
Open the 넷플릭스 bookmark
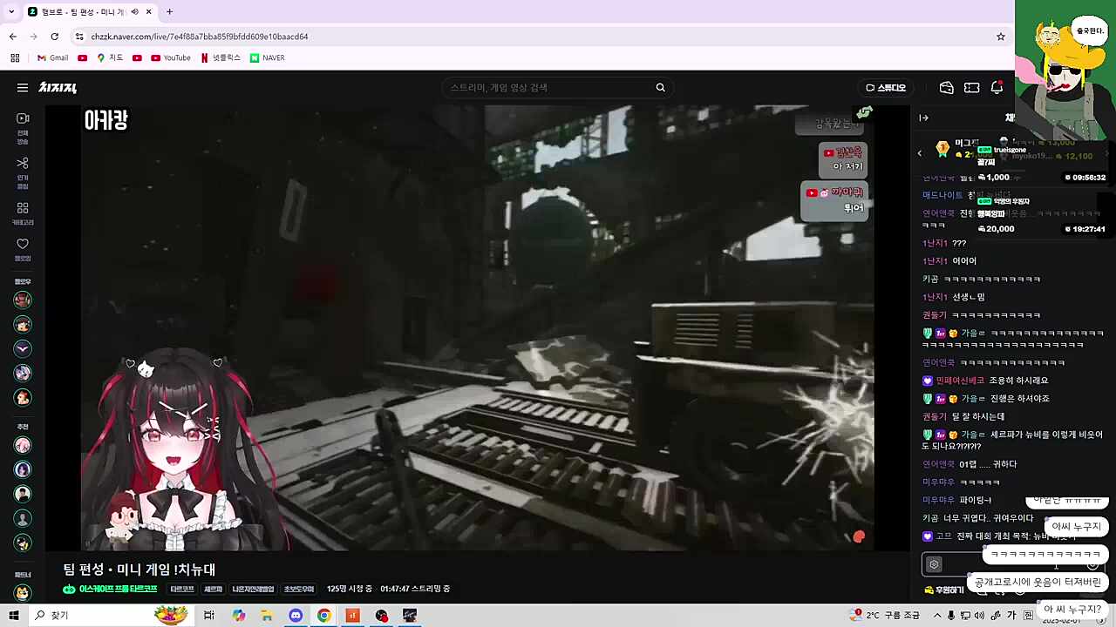(221, 58)
